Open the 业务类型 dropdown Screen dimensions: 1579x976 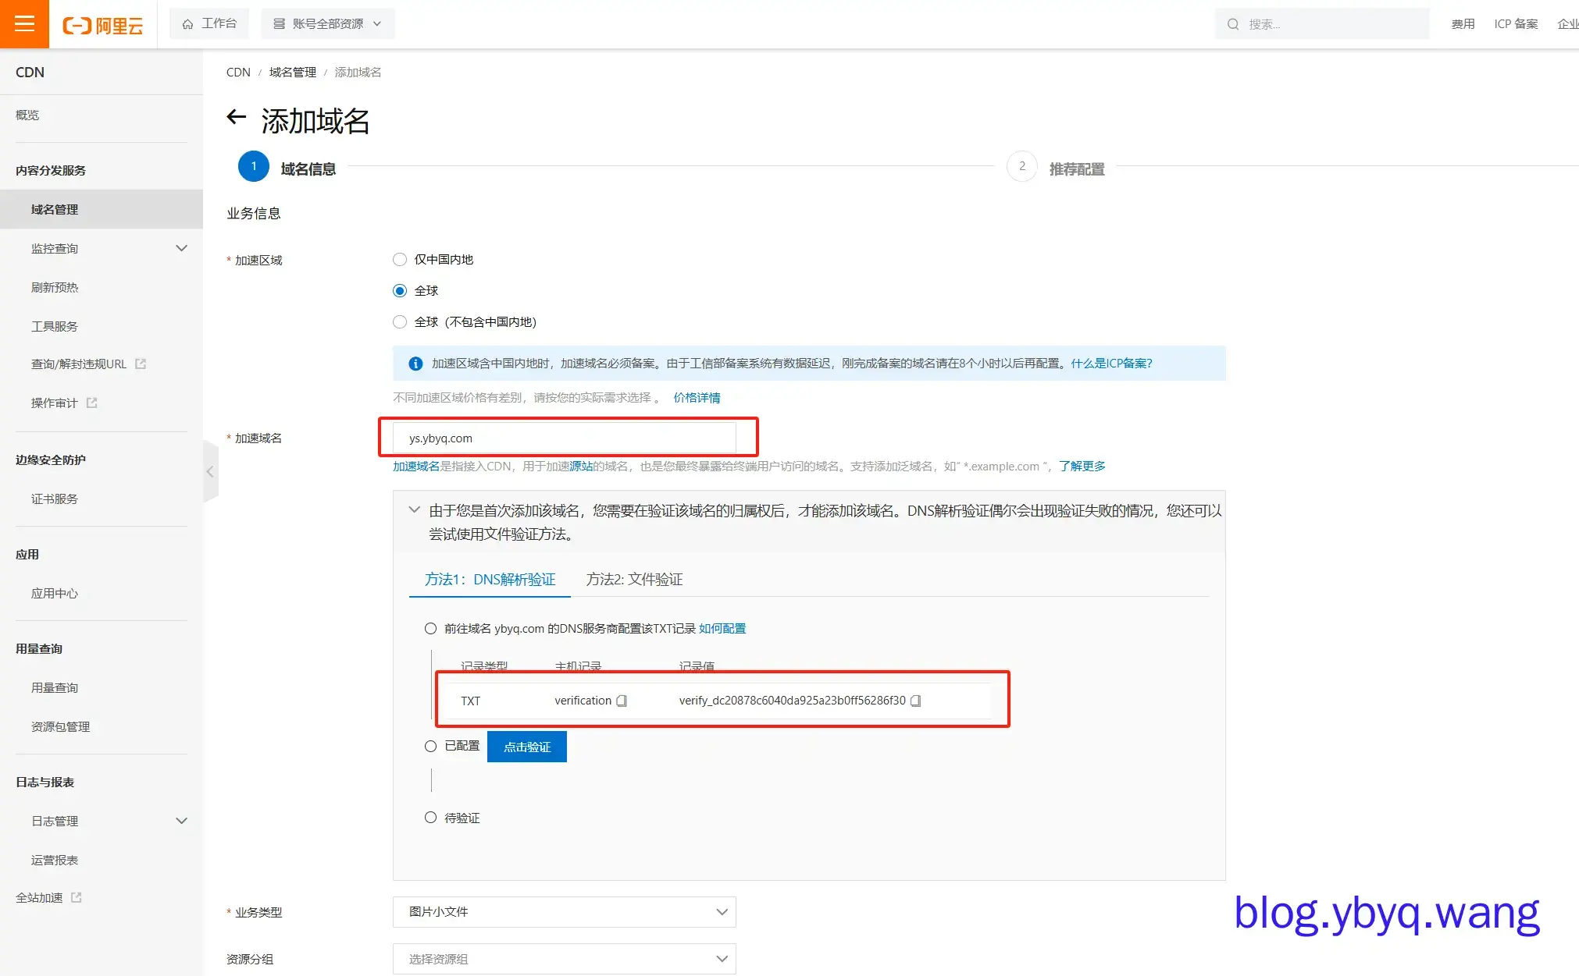[x=564, y=911]
